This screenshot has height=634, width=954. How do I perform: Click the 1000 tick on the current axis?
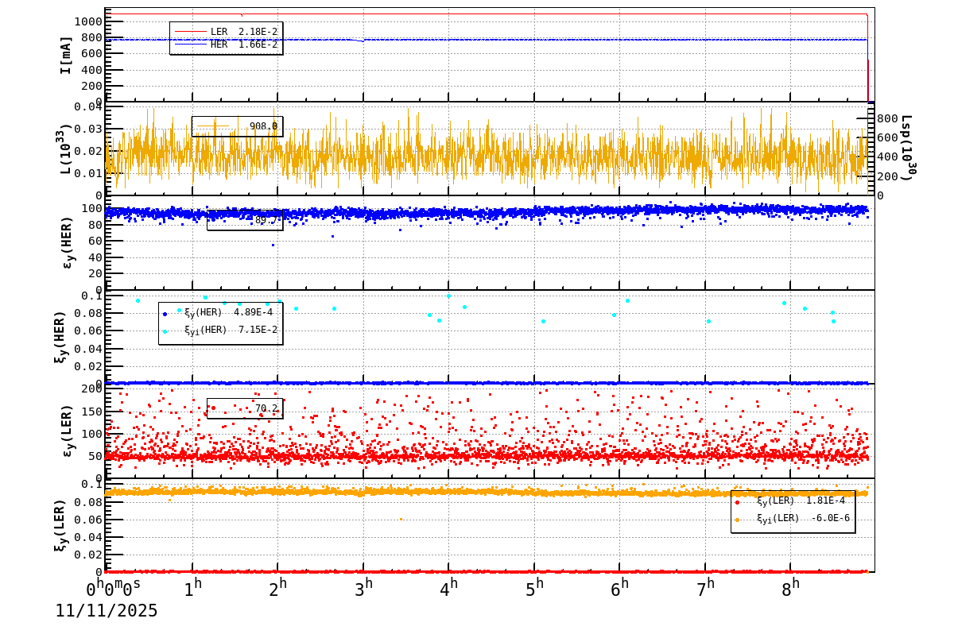pyautogui.click(x=87, y=21)
